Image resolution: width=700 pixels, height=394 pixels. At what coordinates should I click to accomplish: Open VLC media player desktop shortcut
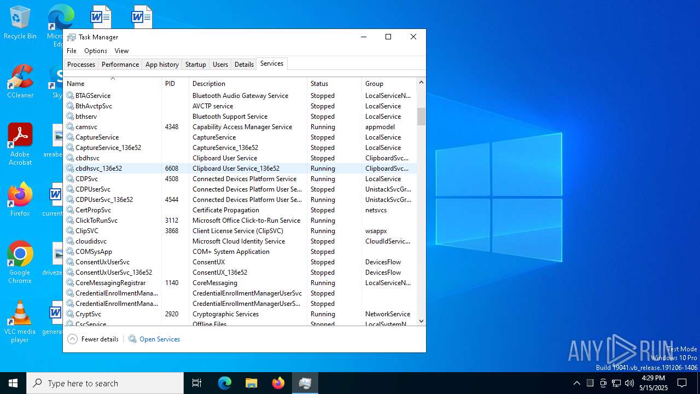tap(20, 322)
